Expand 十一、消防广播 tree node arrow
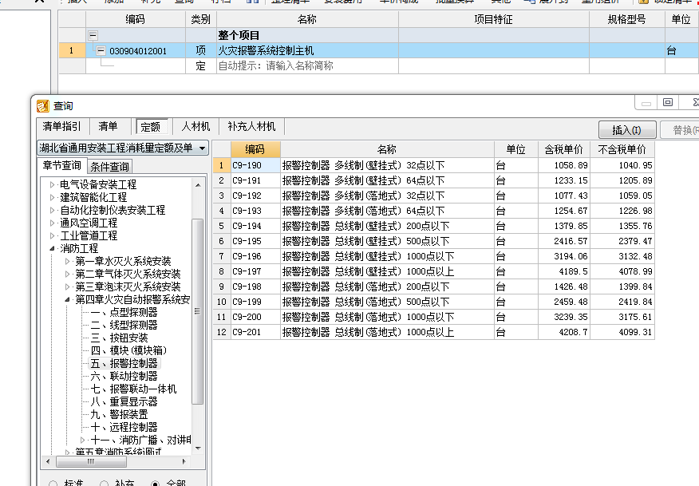 [82, 440]
